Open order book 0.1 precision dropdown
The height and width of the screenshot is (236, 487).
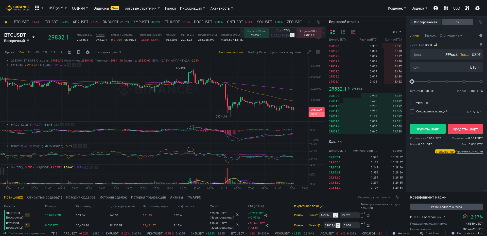coord(397,32)
